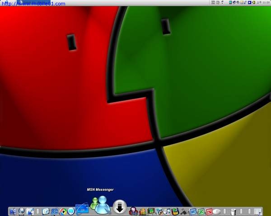Open the globe network icon in the dock
The image size is (271, 216).
point(22,211)
